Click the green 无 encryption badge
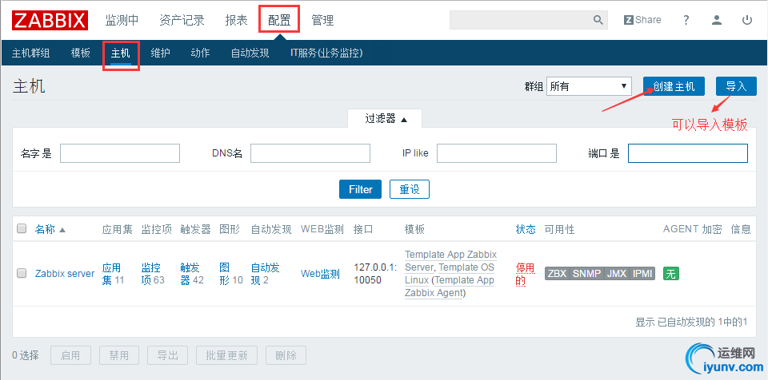 coord(671,274)
